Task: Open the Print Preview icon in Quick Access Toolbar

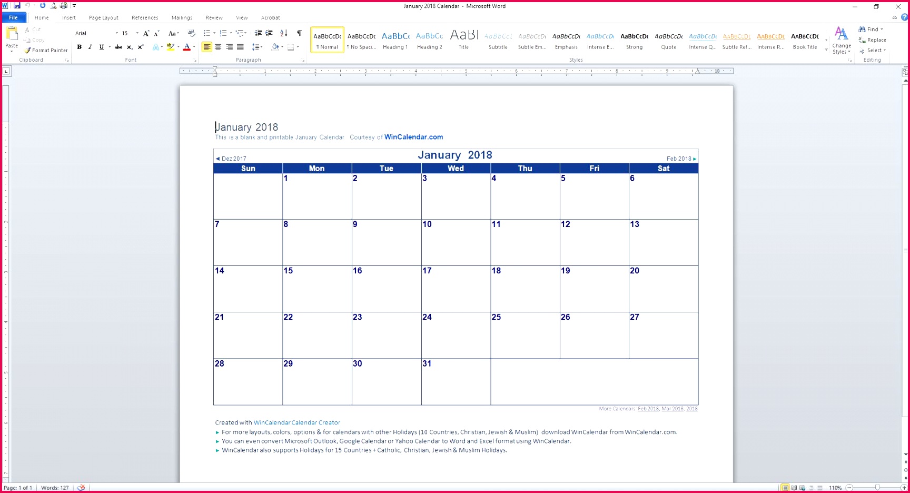Action: (53, 6)
